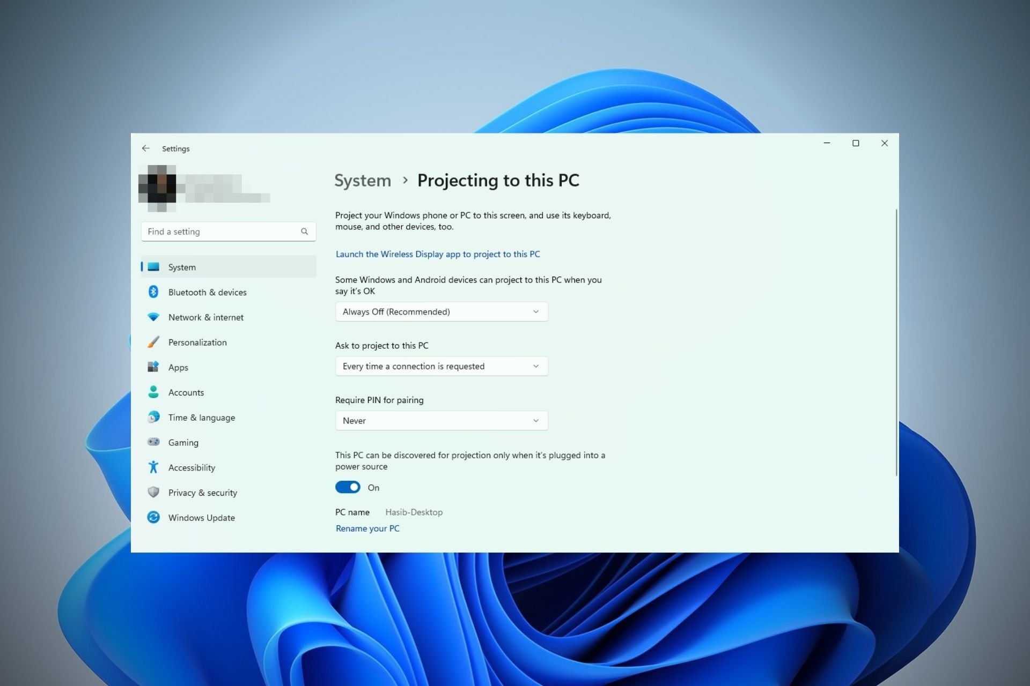Click the back navigation arrow button

(x=145, y=148)
